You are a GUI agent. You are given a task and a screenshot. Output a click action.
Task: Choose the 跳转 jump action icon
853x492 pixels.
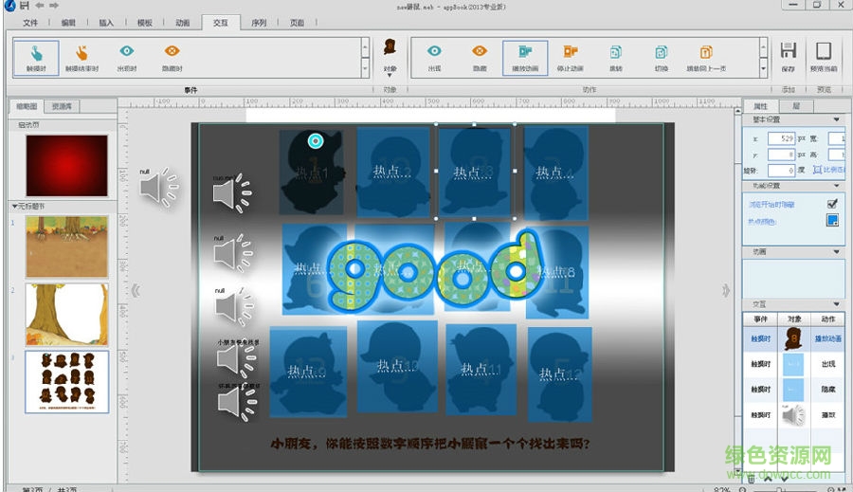tap(616, 57)
